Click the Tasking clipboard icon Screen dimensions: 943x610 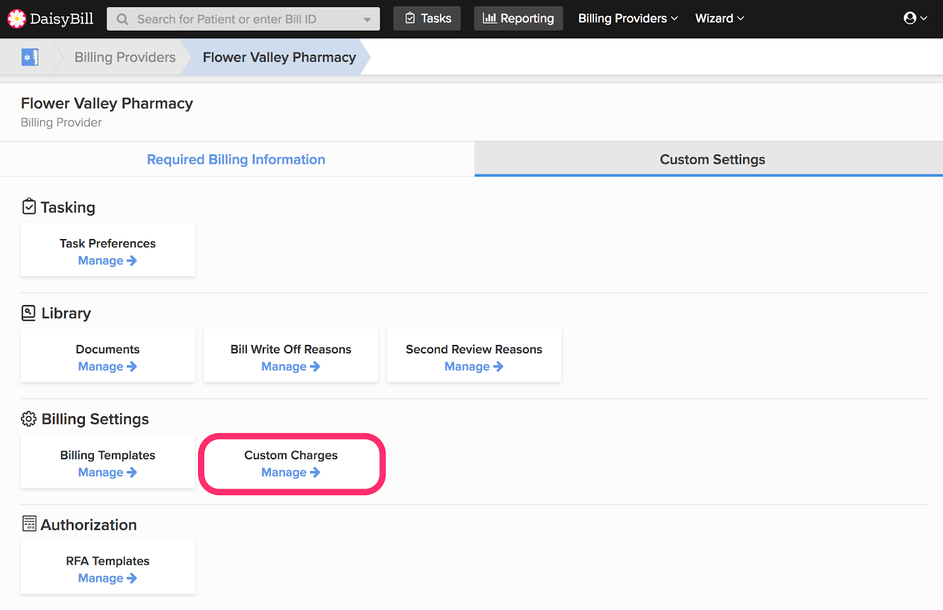tap(29, 207)
